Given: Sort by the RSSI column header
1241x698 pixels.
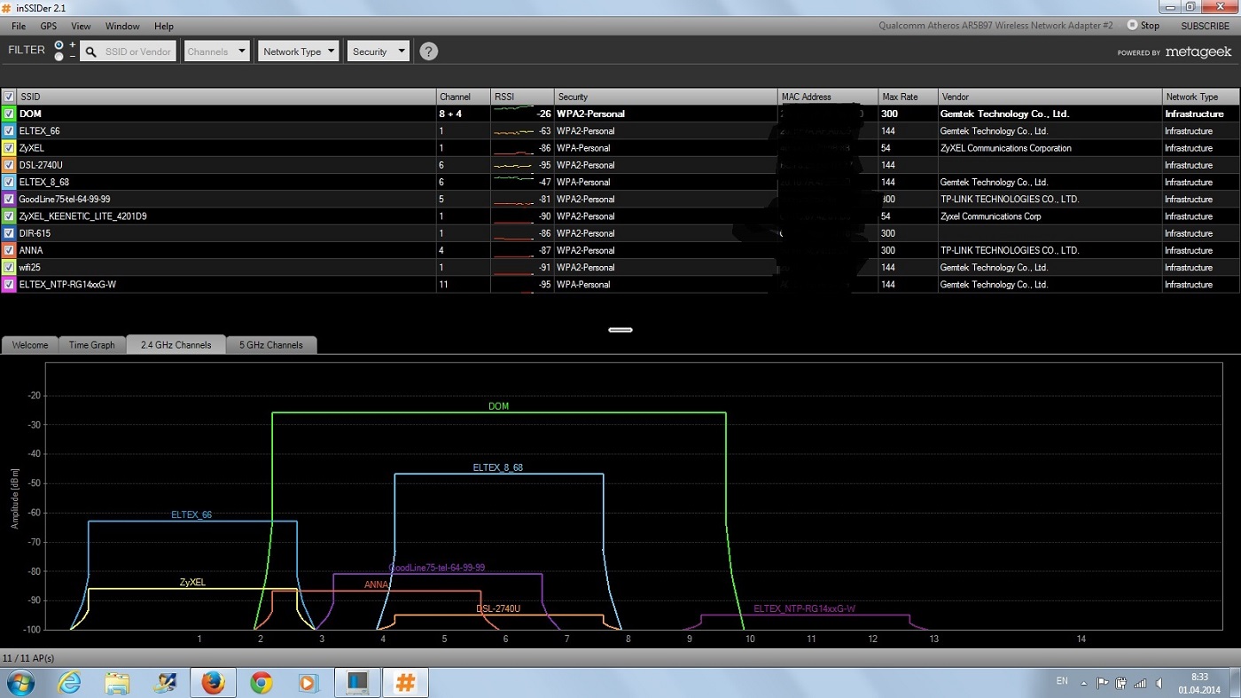Looking at the screenshot, I should coord(522,97).
